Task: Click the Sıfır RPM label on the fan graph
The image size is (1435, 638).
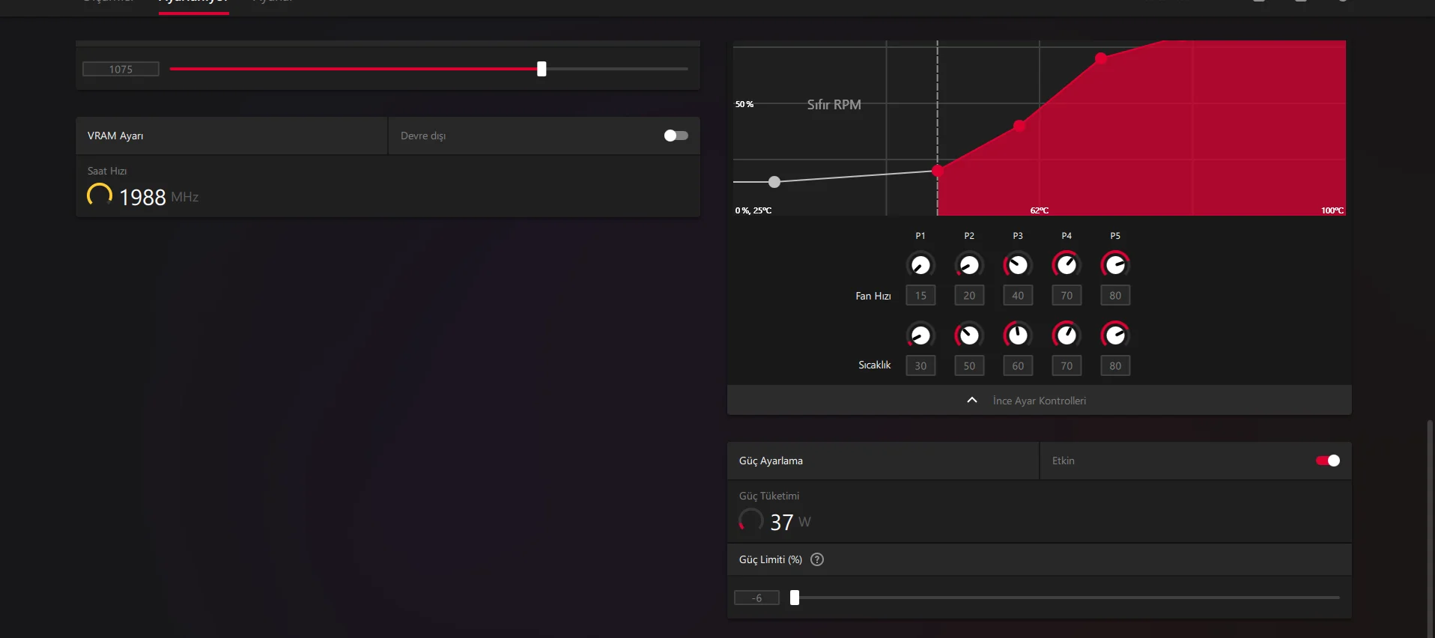Action: click(834, 105)
